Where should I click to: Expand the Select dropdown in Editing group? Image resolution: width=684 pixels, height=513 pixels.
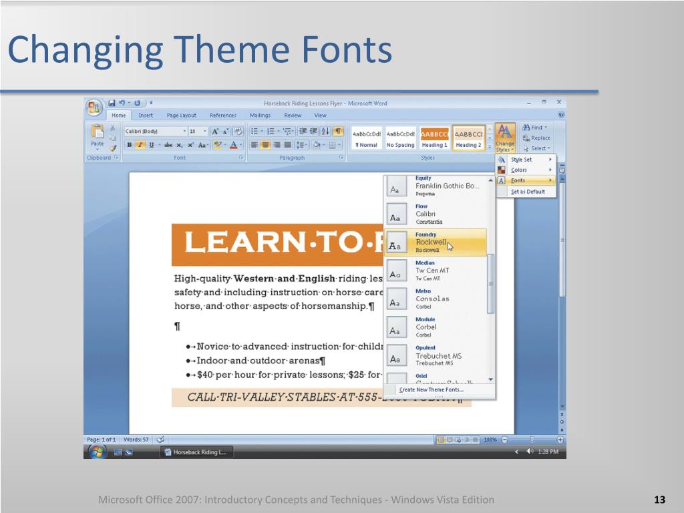[x=548, y=148]
